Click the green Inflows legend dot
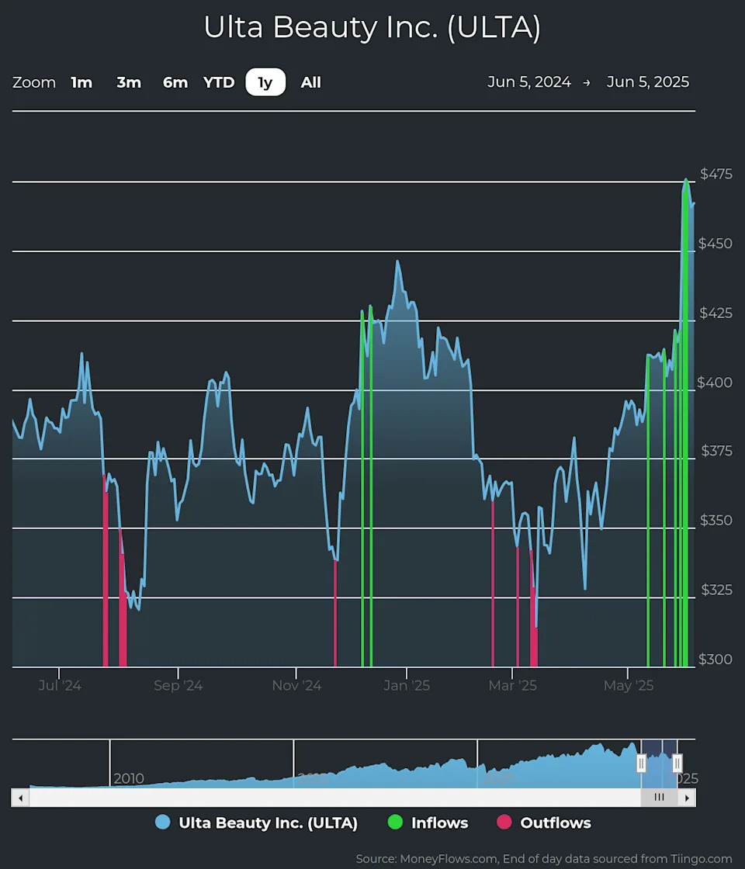The width and height of the screenshot is (745, 869). click(395, 822)
